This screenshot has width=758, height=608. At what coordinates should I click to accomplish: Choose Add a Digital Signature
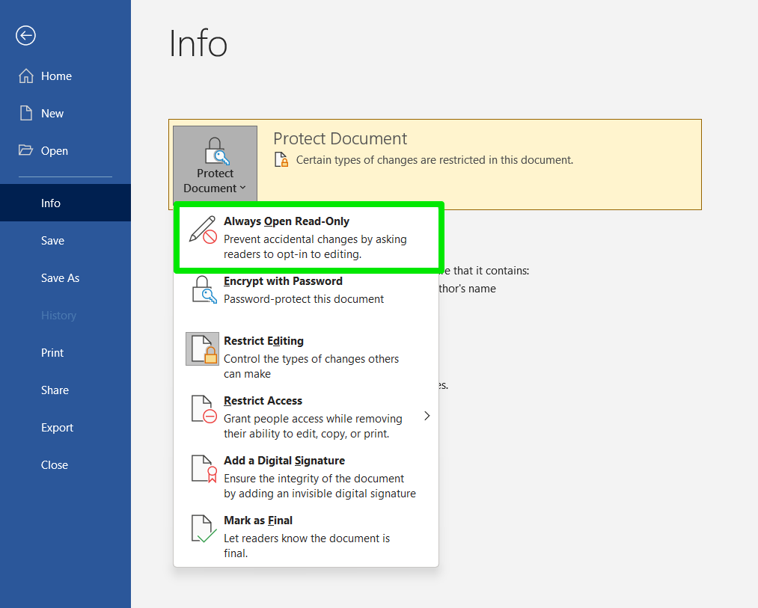(306, 476)
